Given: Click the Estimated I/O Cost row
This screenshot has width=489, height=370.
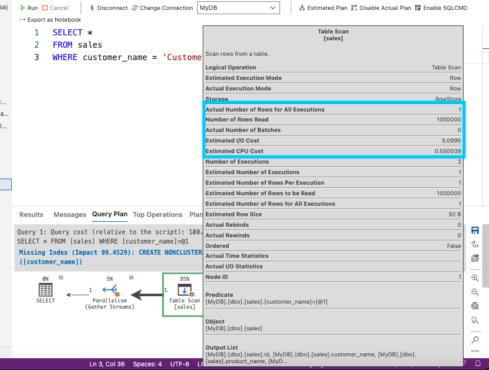Looking at the screenshot, I should coord(333,141).
